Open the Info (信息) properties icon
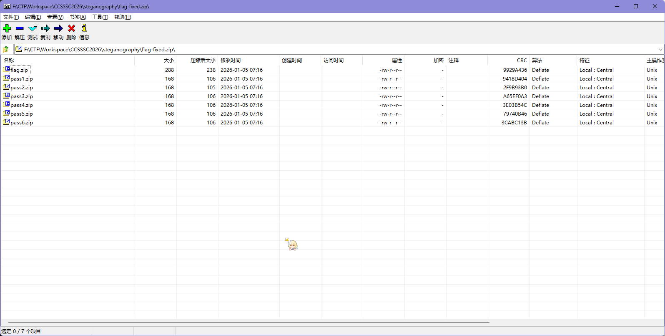The width and height of the screenshot is (665, 336). point(84,28)
